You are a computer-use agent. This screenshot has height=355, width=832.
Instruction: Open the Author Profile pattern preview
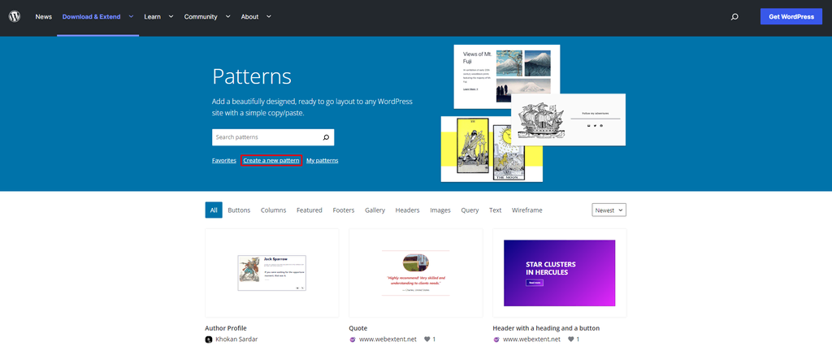(271, 273)
